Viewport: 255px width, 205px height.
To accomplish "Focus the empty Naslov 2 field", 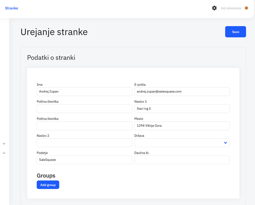I will click(84, 143).
